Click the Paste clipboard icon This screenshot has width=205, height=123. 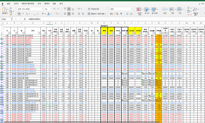[x=4, y=10]
